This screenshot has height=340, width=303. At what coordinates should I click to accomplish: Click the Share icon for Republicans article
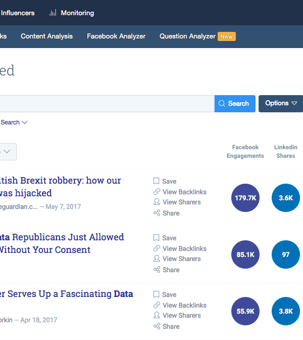tap(157, 270)
